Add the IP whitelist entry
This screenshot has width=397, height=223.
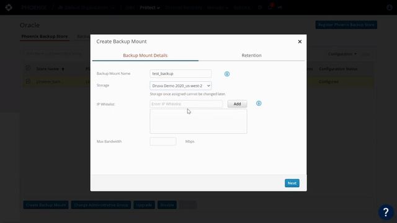(237, 104)
